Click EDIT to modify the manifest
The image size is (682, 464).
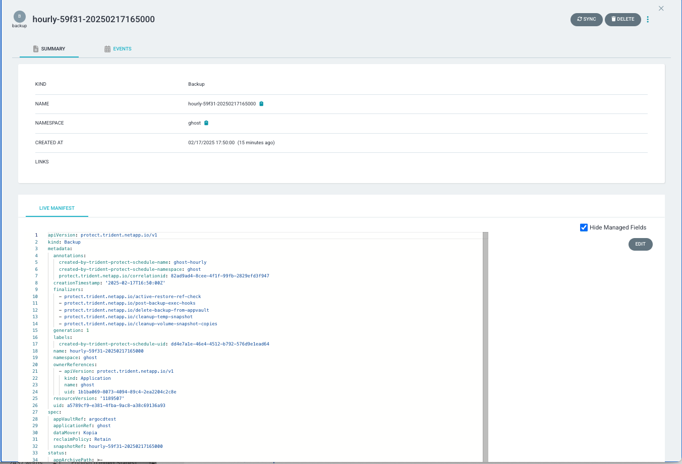tap(640, 244)
